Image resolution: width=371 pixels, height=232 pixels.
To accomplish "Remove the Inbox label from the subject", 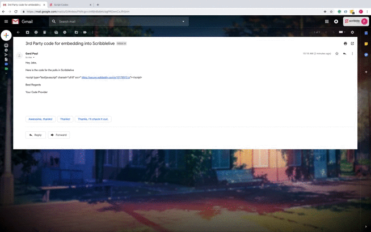I will tap(125, 44).
